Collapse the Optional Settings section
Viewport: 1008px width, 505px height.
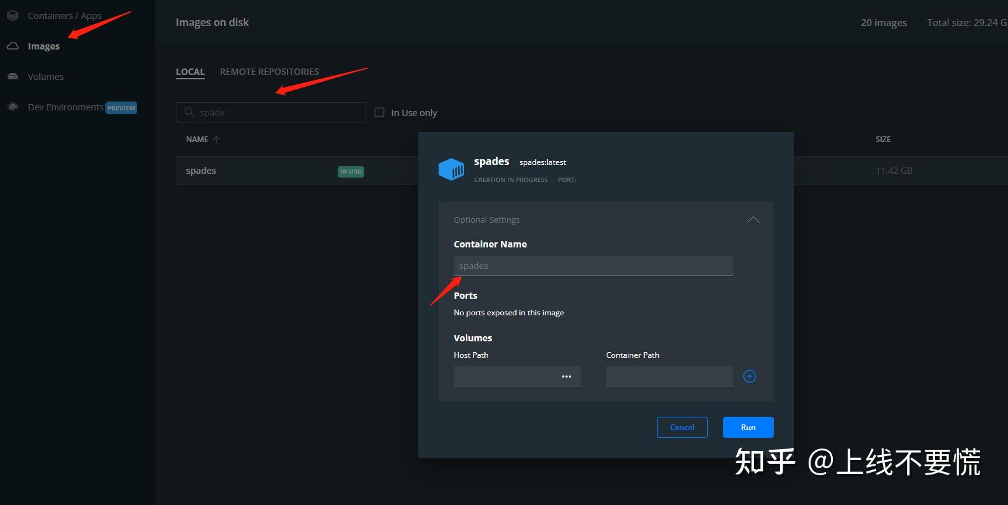753,220
